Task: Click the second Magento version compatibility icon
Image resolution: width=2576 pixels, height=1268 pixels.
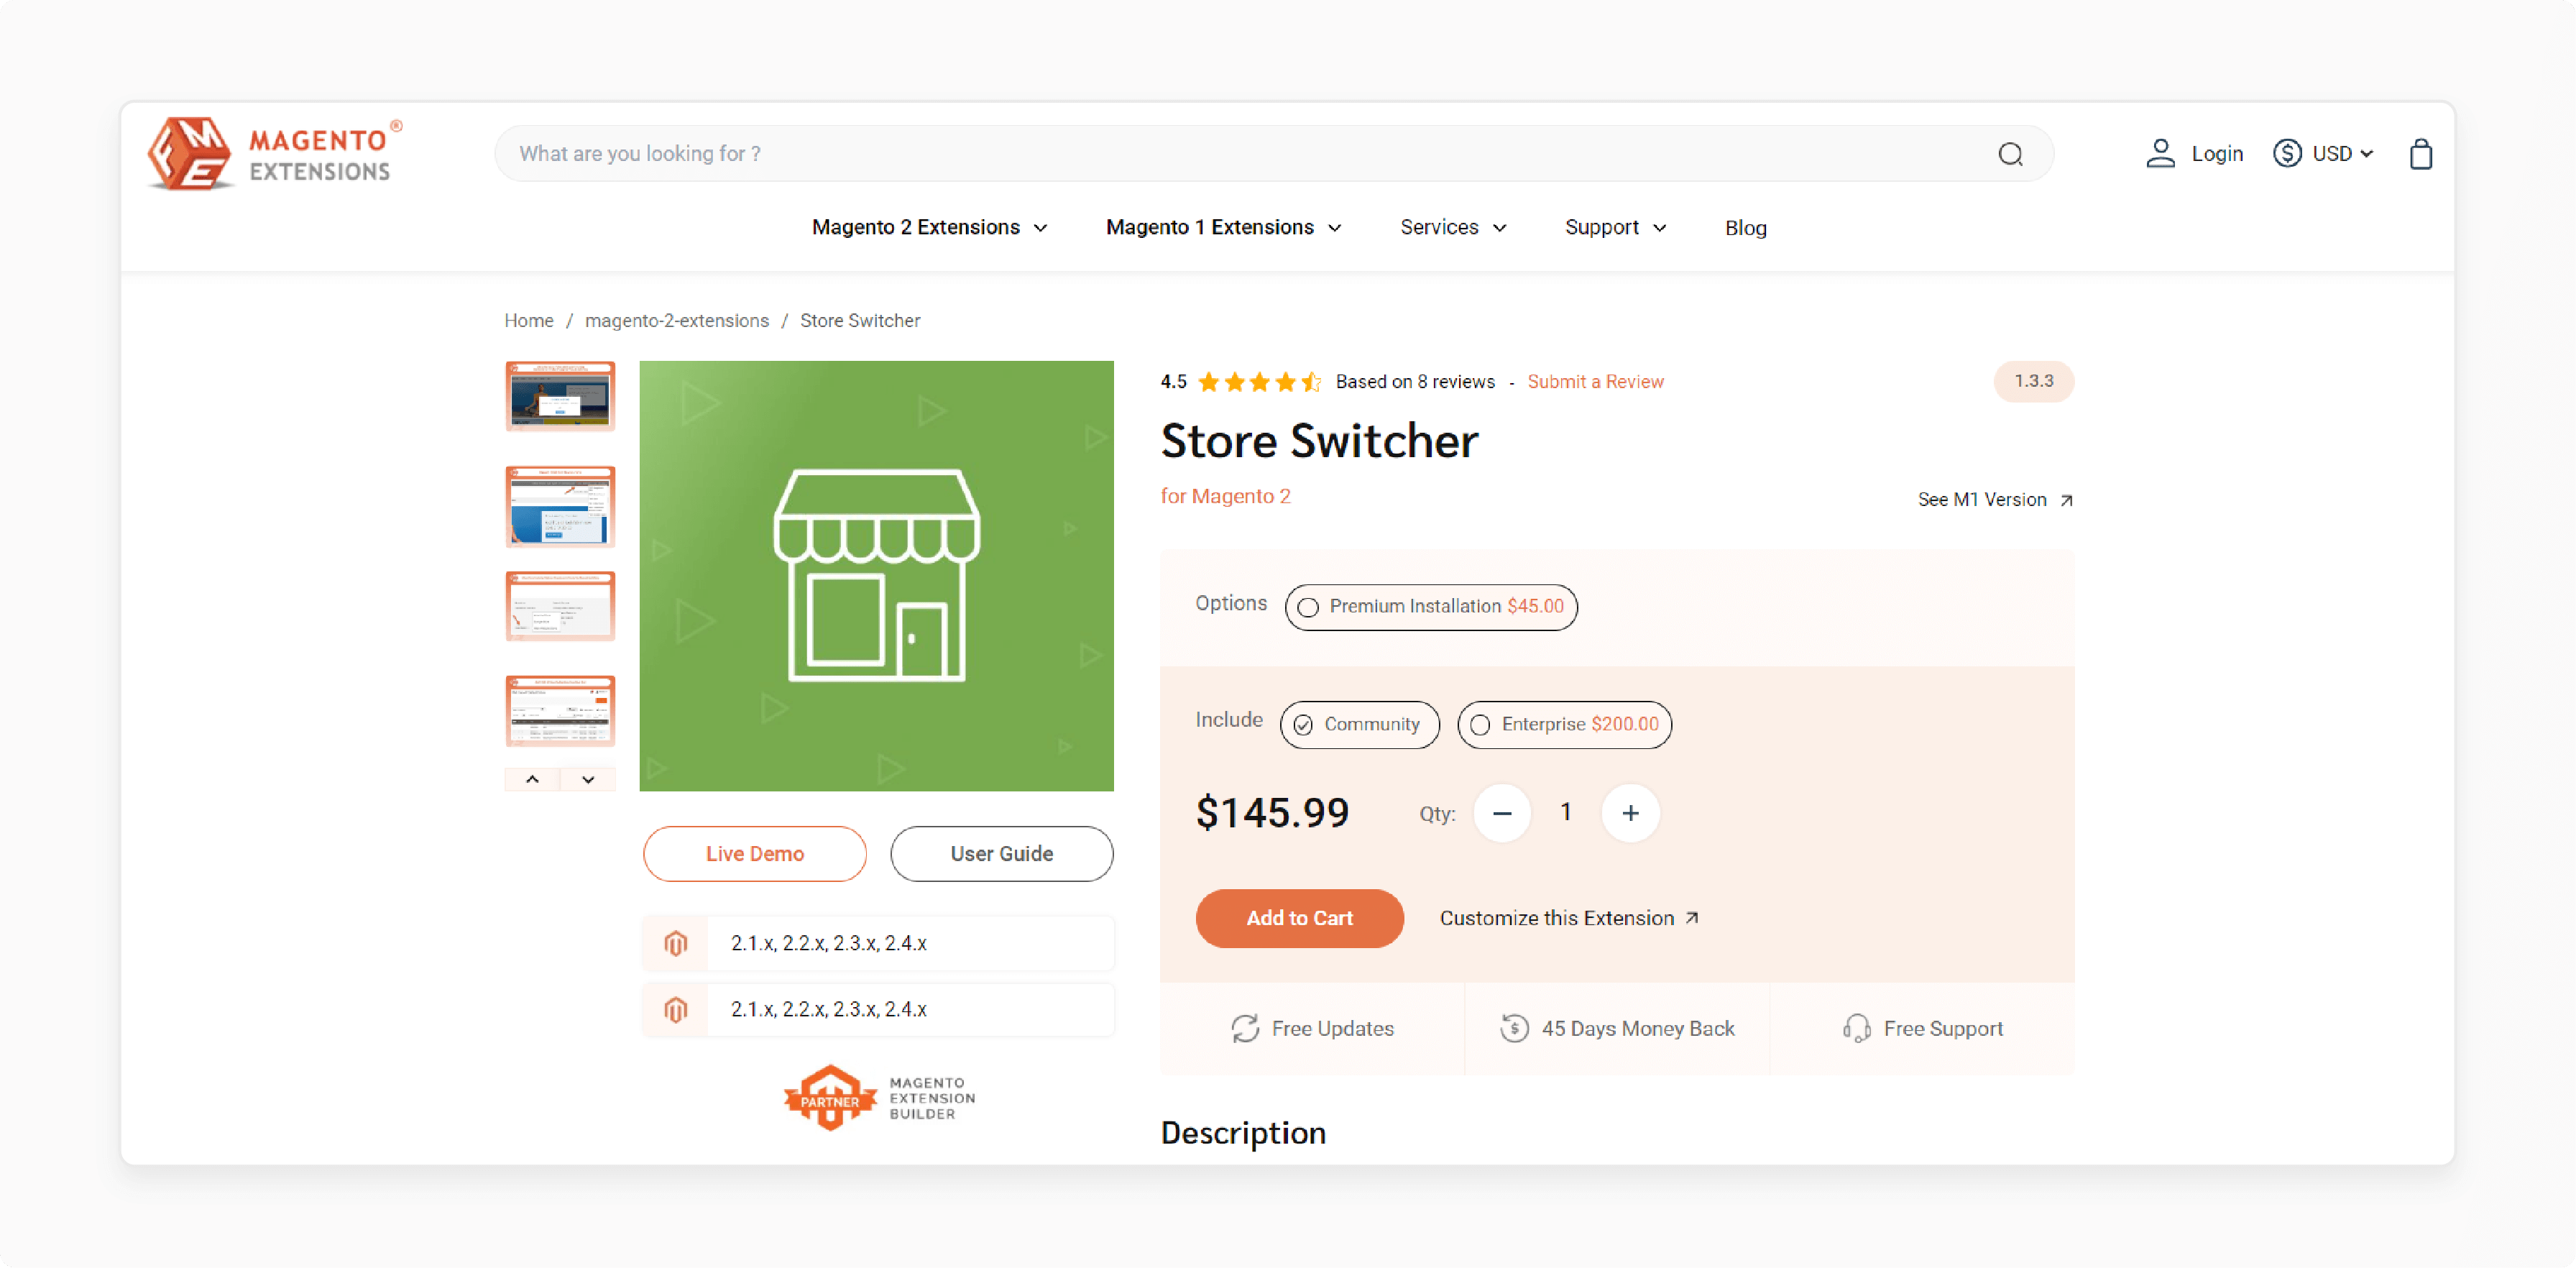Action: click(675, 1010)
